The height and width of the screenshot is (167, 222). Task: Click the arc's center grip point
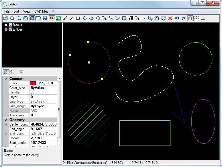tap(89, 62)
